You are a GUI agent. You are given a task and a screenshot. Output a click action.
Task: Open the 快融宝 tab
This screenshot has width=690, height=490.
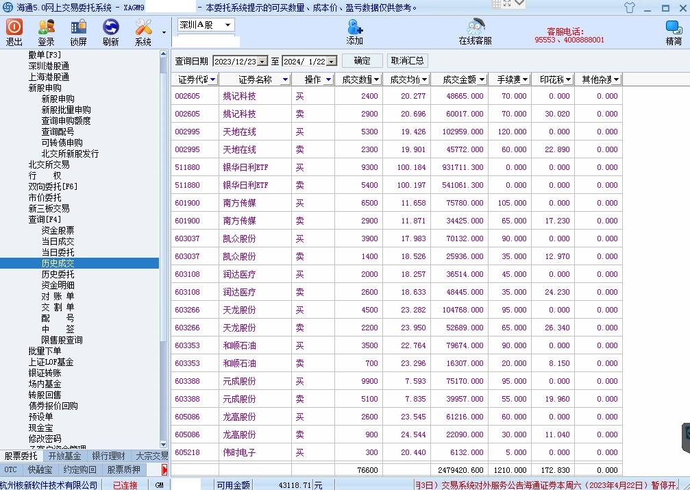(x=40, y=469)
